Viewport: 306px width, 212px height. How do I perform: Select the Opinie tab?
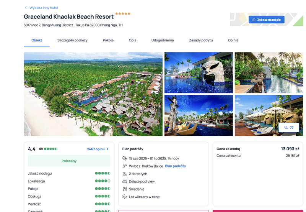pyautogui.click(x=233, y=40)
